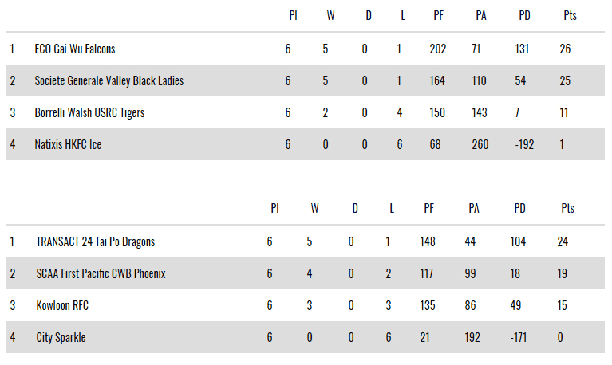Screen dimensions: 612x365
Task: Click Borrelli Walsh USRC Tigers team name
Action: pos(89,113)
